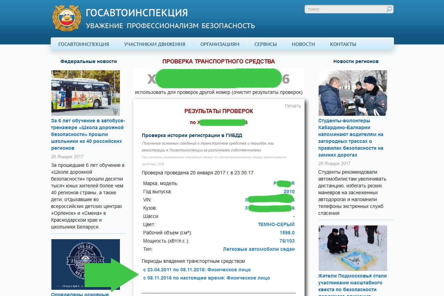
Task: Open the Госавтоинспекция menu item
Action: point(84,44)
